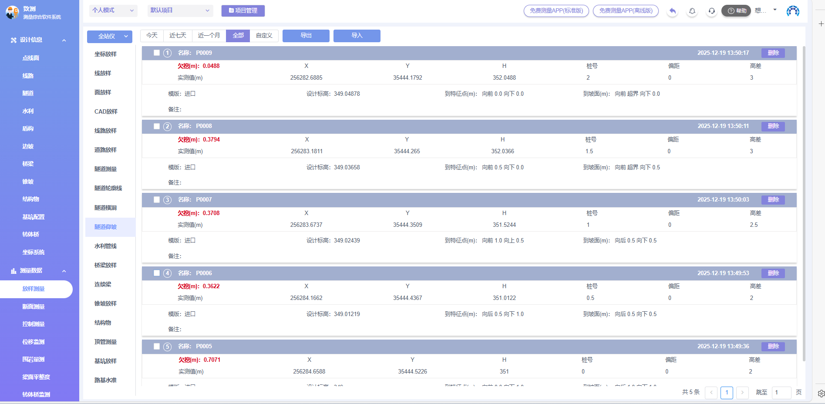Expand the 默认项目 project dropdown
This screenshot has width=825, height=404.
tap(180, 10)
